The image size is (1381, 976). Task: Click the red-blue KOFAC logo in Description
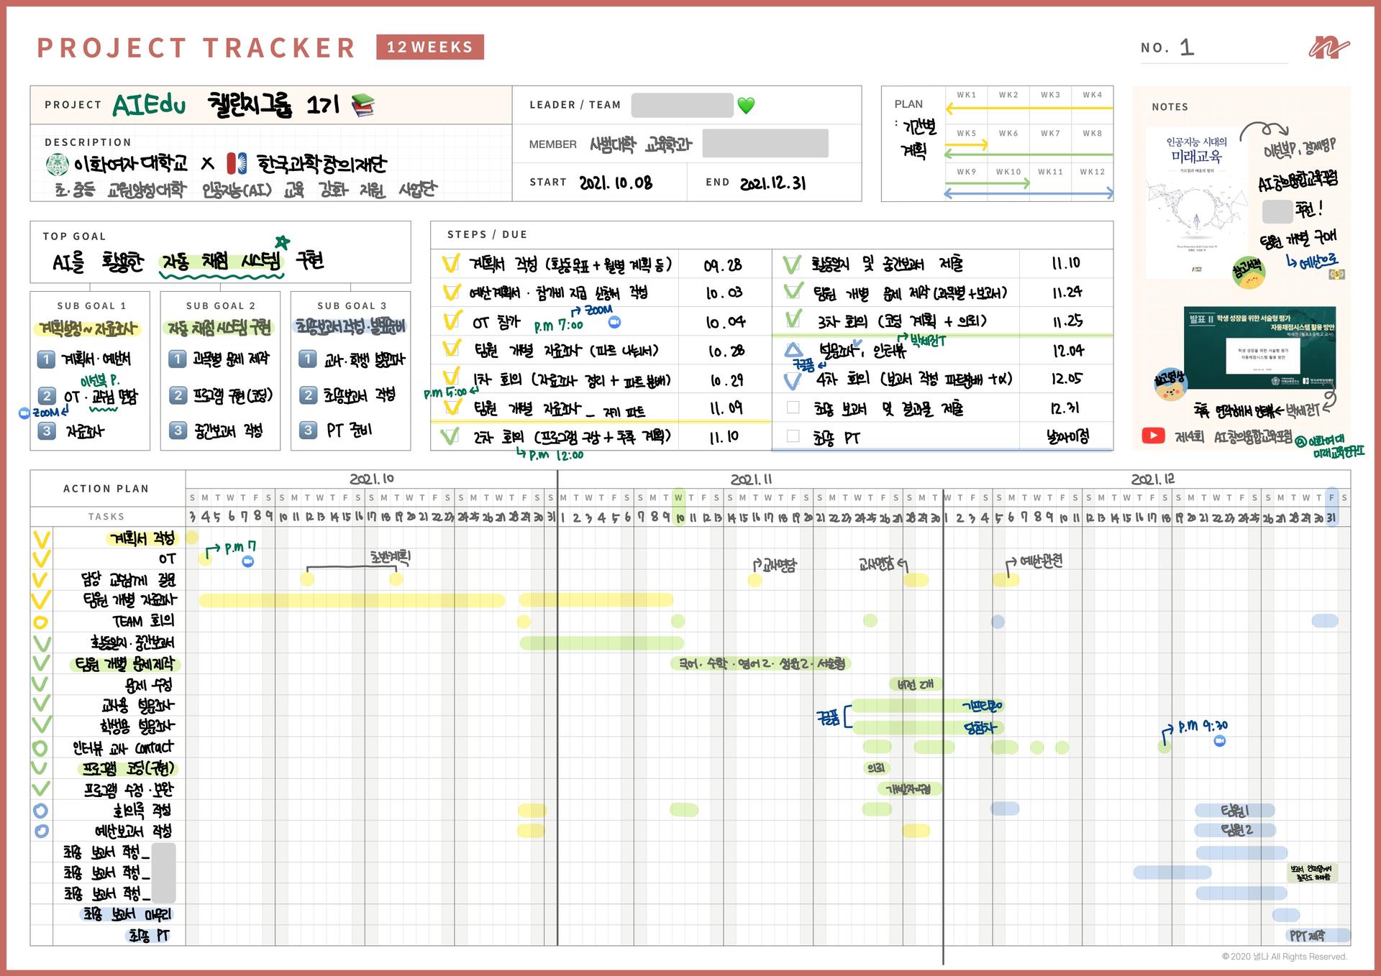click(x=237, y=164)
